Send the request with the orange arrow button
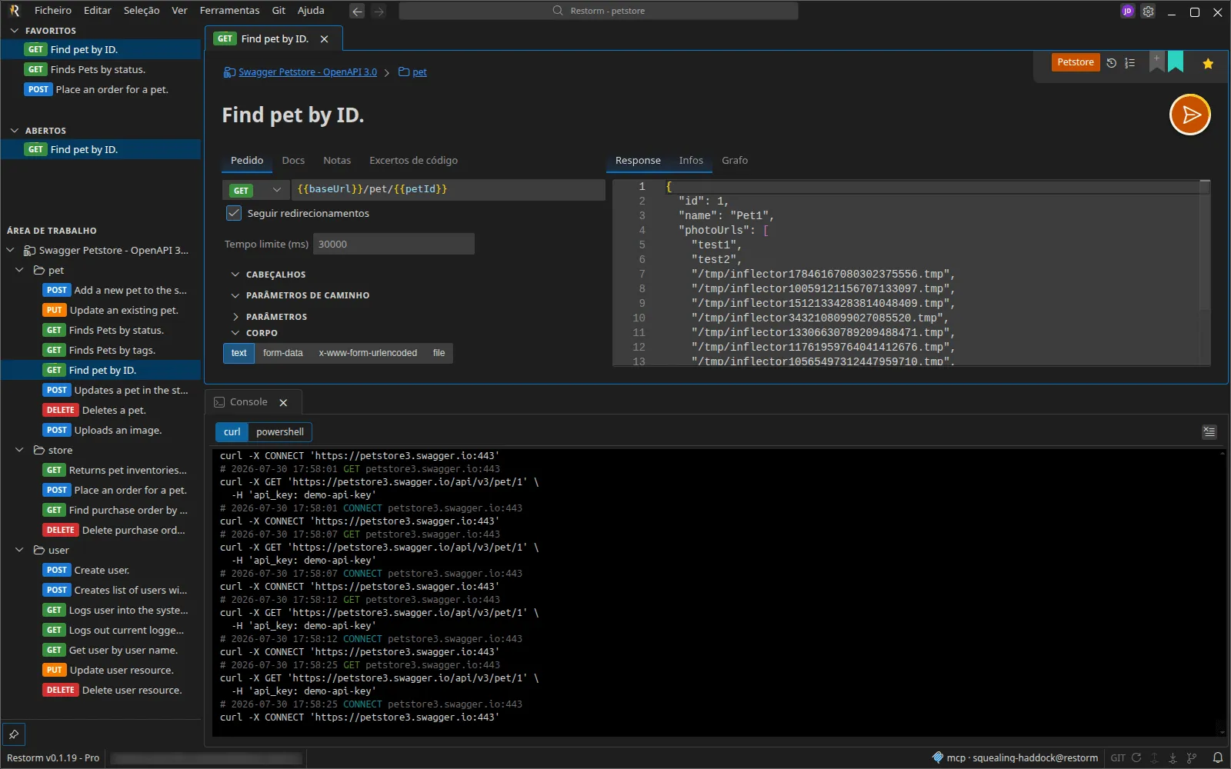 pos(1189,115)
